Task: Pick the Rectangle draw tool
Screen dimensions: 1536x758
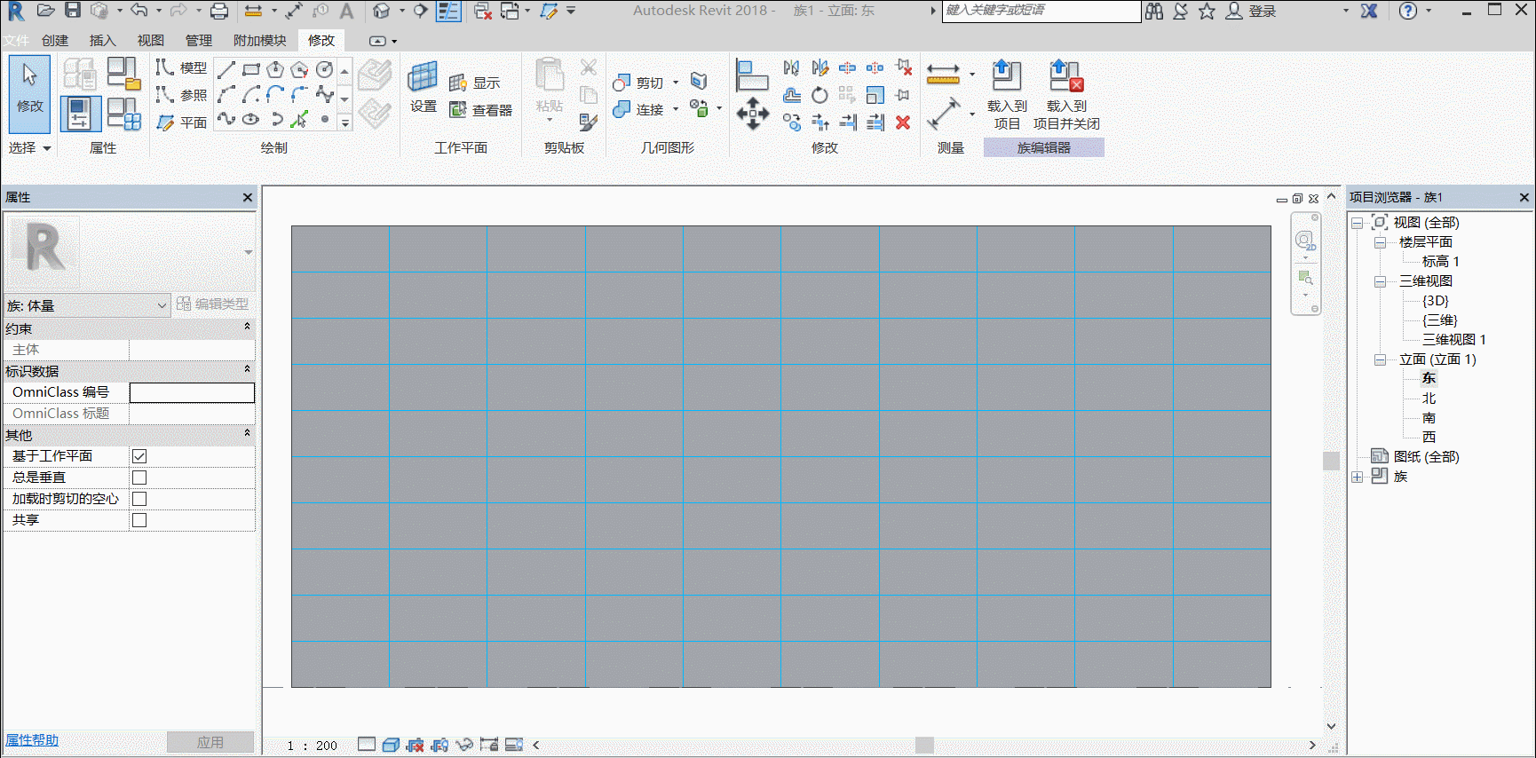Action: (251, 69)
